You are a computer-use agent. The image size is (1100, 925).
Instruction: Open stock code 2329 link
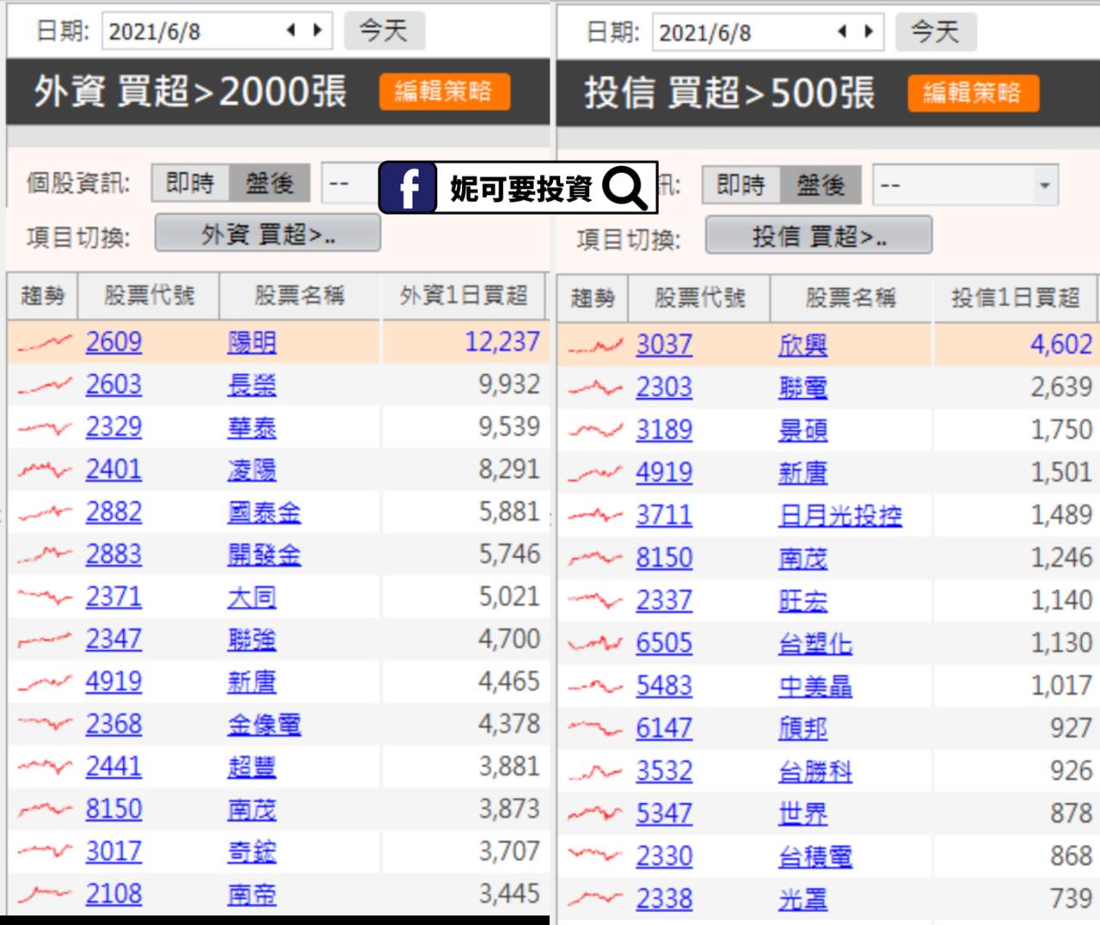point(113,427)
